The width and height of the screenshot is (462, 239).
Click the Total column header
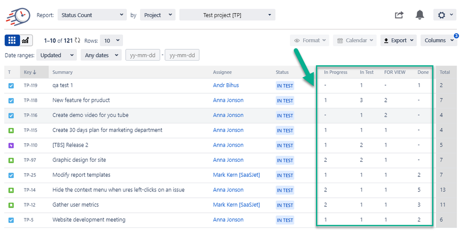click(445, 72)
